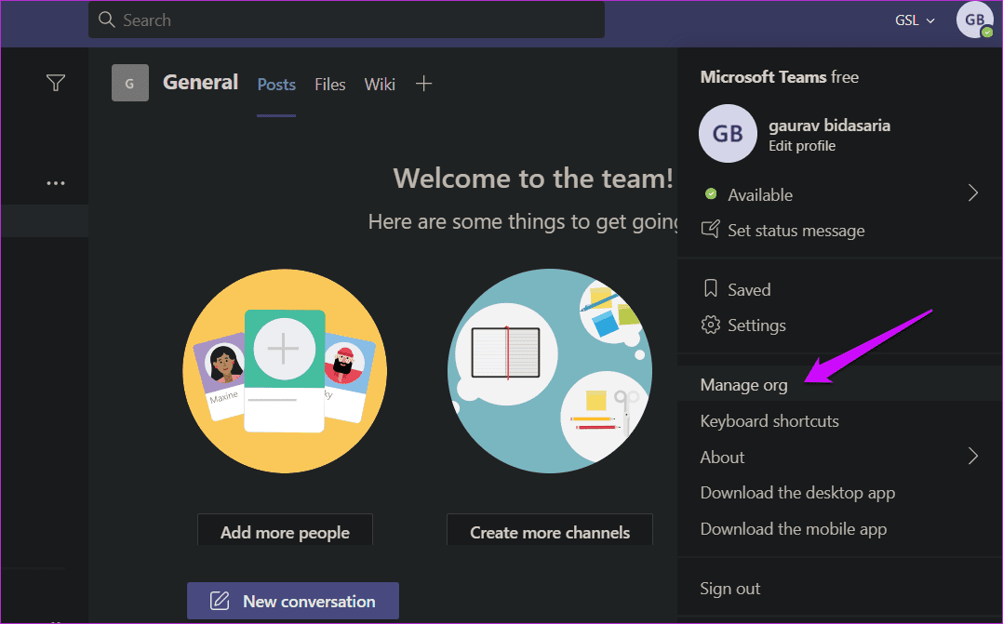Expand the Available status chevron

973,193
